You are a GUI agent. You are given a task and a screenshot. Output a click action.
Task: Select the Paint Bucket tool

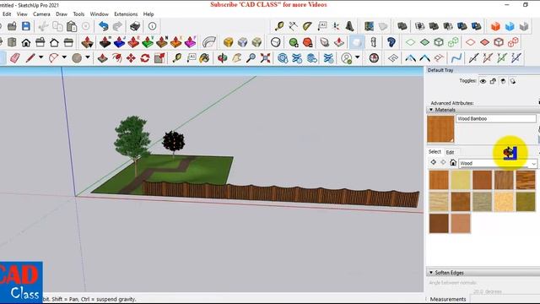click(204, 58)
